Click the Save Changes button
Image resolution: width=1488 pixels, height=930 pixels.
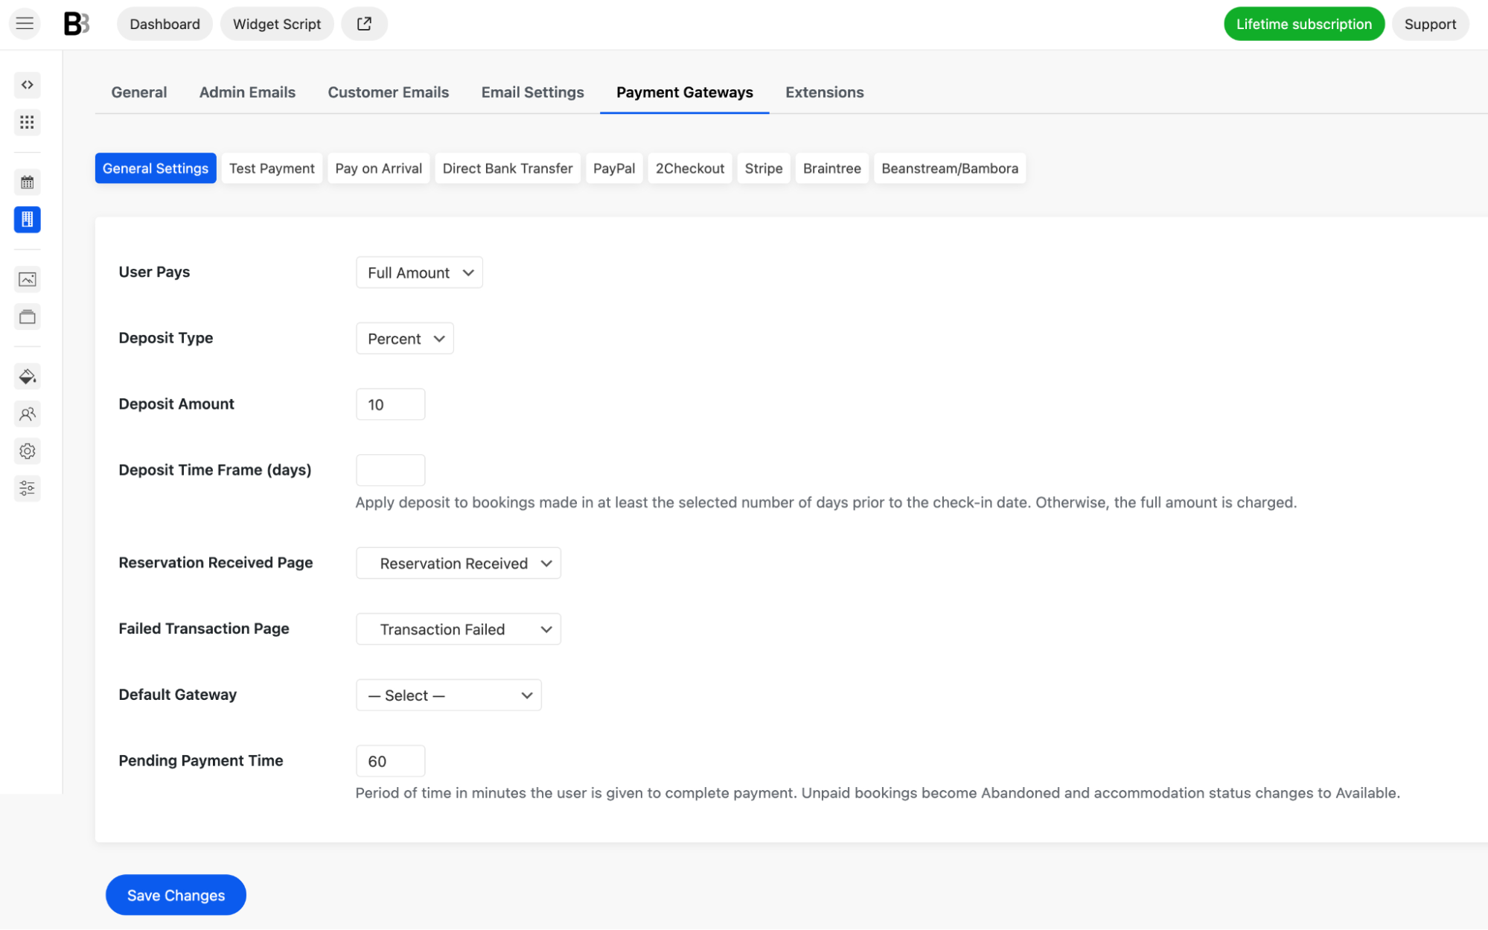[x=176, y=895]
